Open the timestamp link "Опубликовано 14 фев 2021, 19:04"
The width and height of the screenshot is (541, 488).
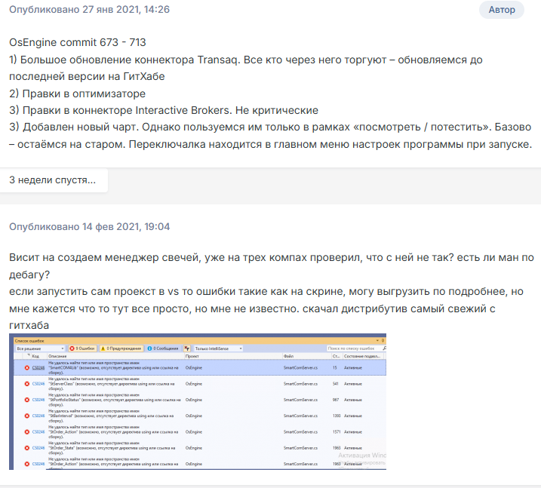pyautogui.click(x=89, y=226)
